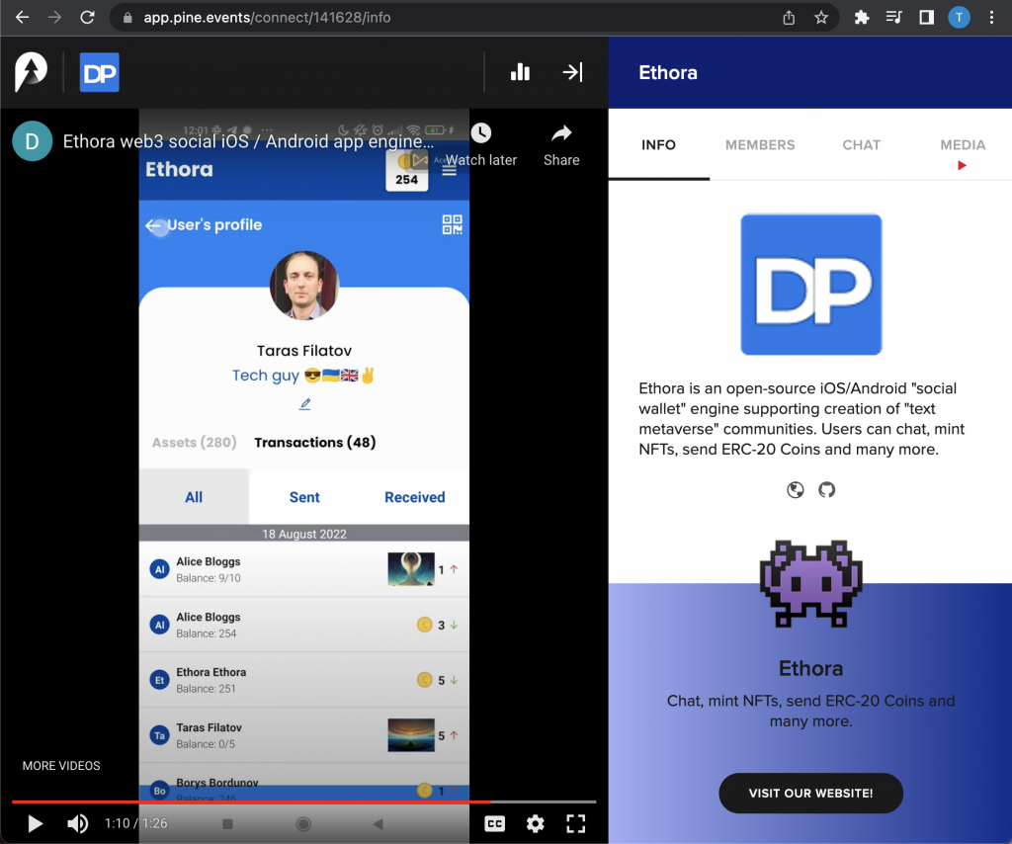The width and height of the screenshot is (1012, 844).
Task: Open the Alice Bloggs Balance: 9/10 row
Action: (x=304, y=569)
